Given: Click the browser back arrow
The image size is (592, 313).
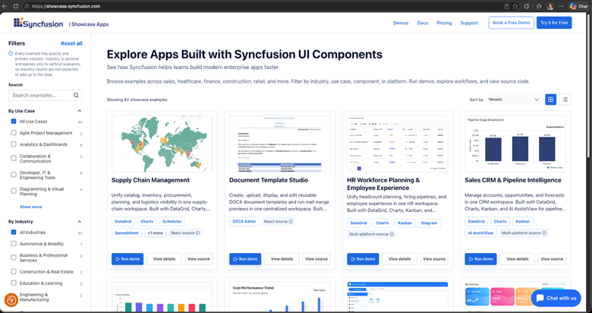Looking at the screenshot, I should (x=5, y=6).
